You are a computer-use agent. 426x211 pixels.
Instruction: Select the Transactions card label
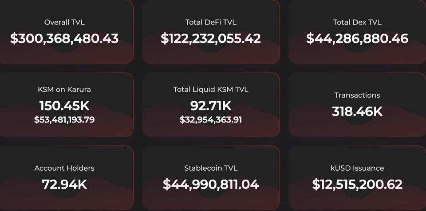pyautogui.click(x=357, y=95)
